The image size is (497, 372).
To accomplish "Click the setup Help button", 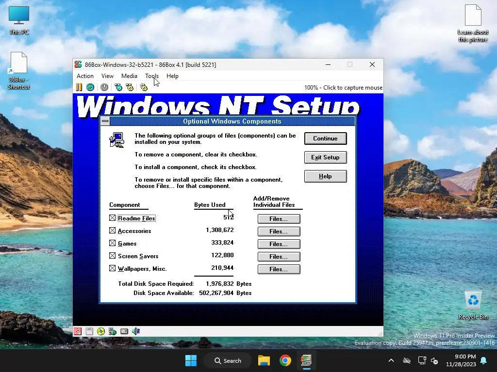I will click(x=326, y=176).
